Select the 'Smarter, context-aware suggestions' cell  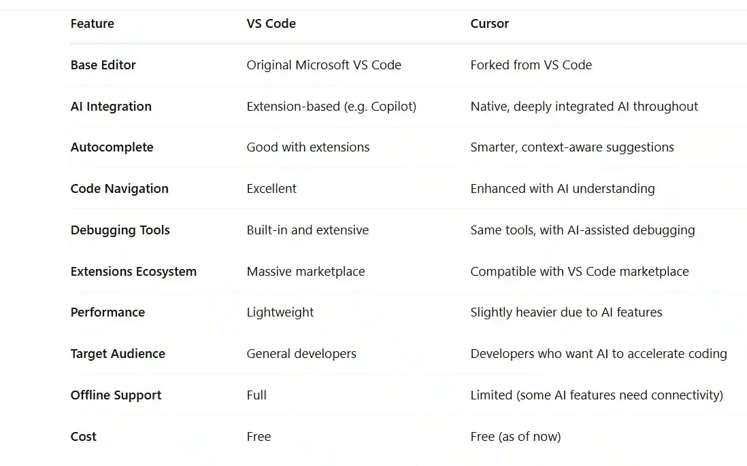[x=572, y=147]
